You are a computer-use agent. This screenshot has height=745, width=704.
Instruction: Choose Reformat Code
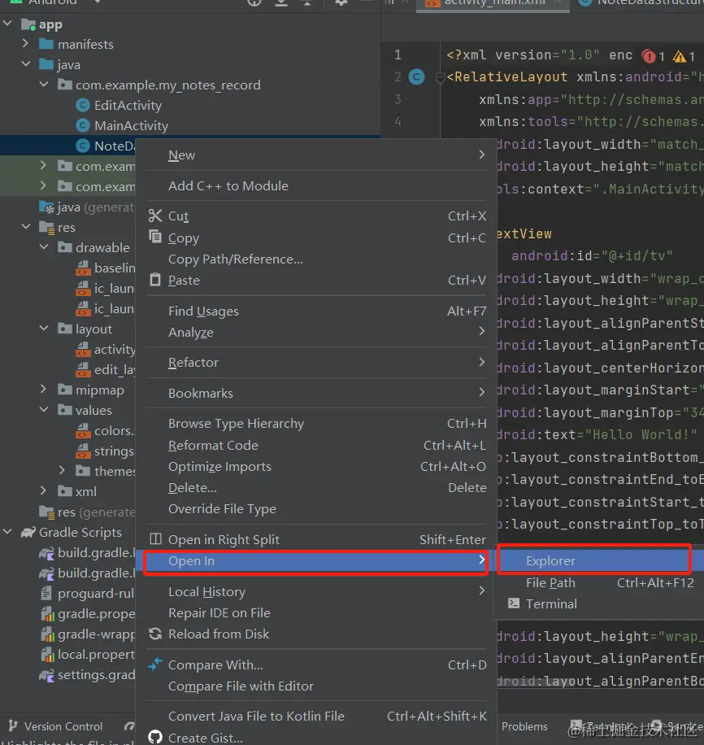point(316,445)
